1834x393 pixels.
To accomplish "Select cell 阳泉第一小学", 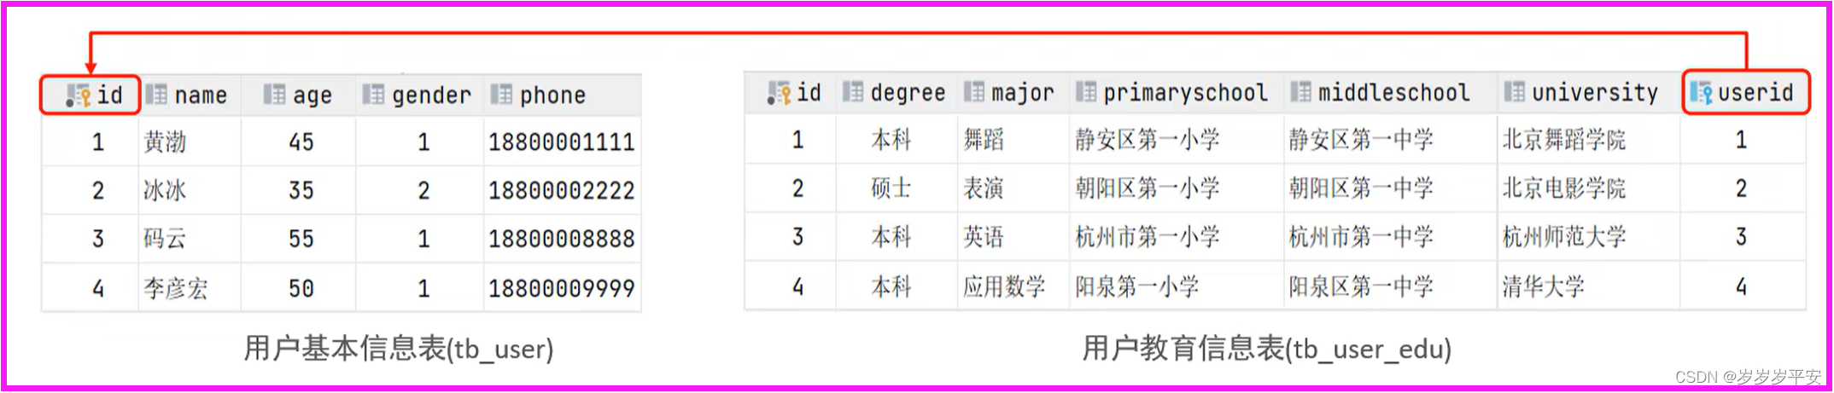I will click(1137, 286).
